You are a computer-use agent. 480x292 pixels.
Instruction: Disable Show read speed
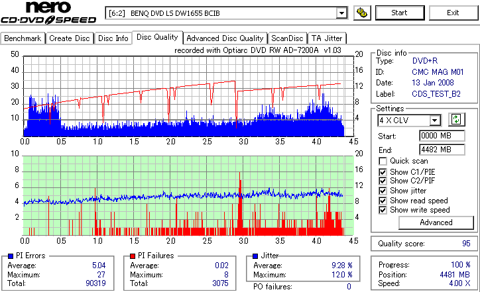383,201
